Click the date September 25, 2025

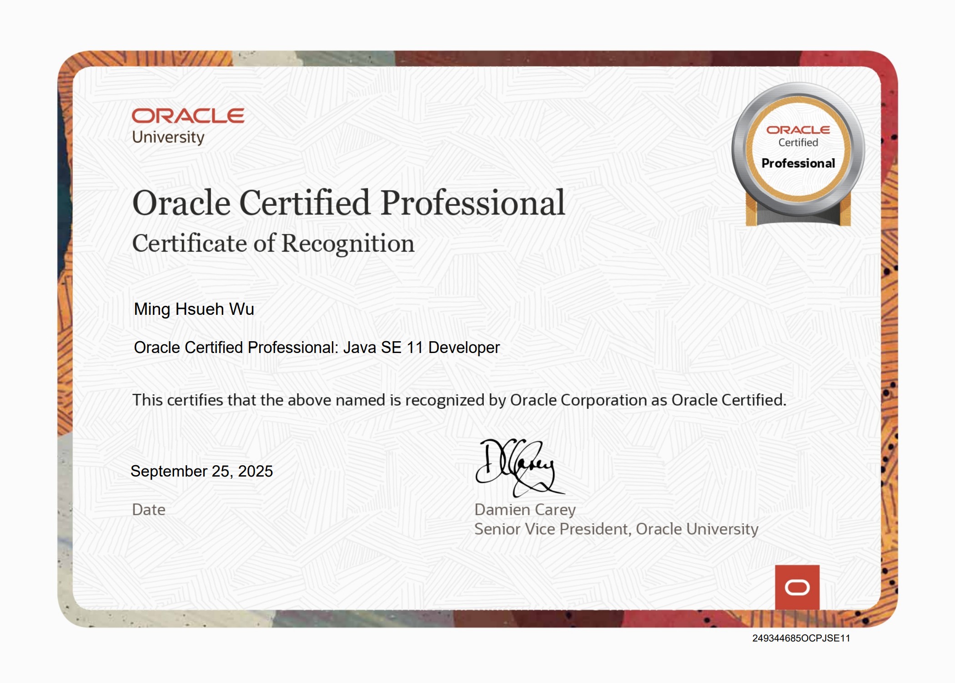pos(201,471)
